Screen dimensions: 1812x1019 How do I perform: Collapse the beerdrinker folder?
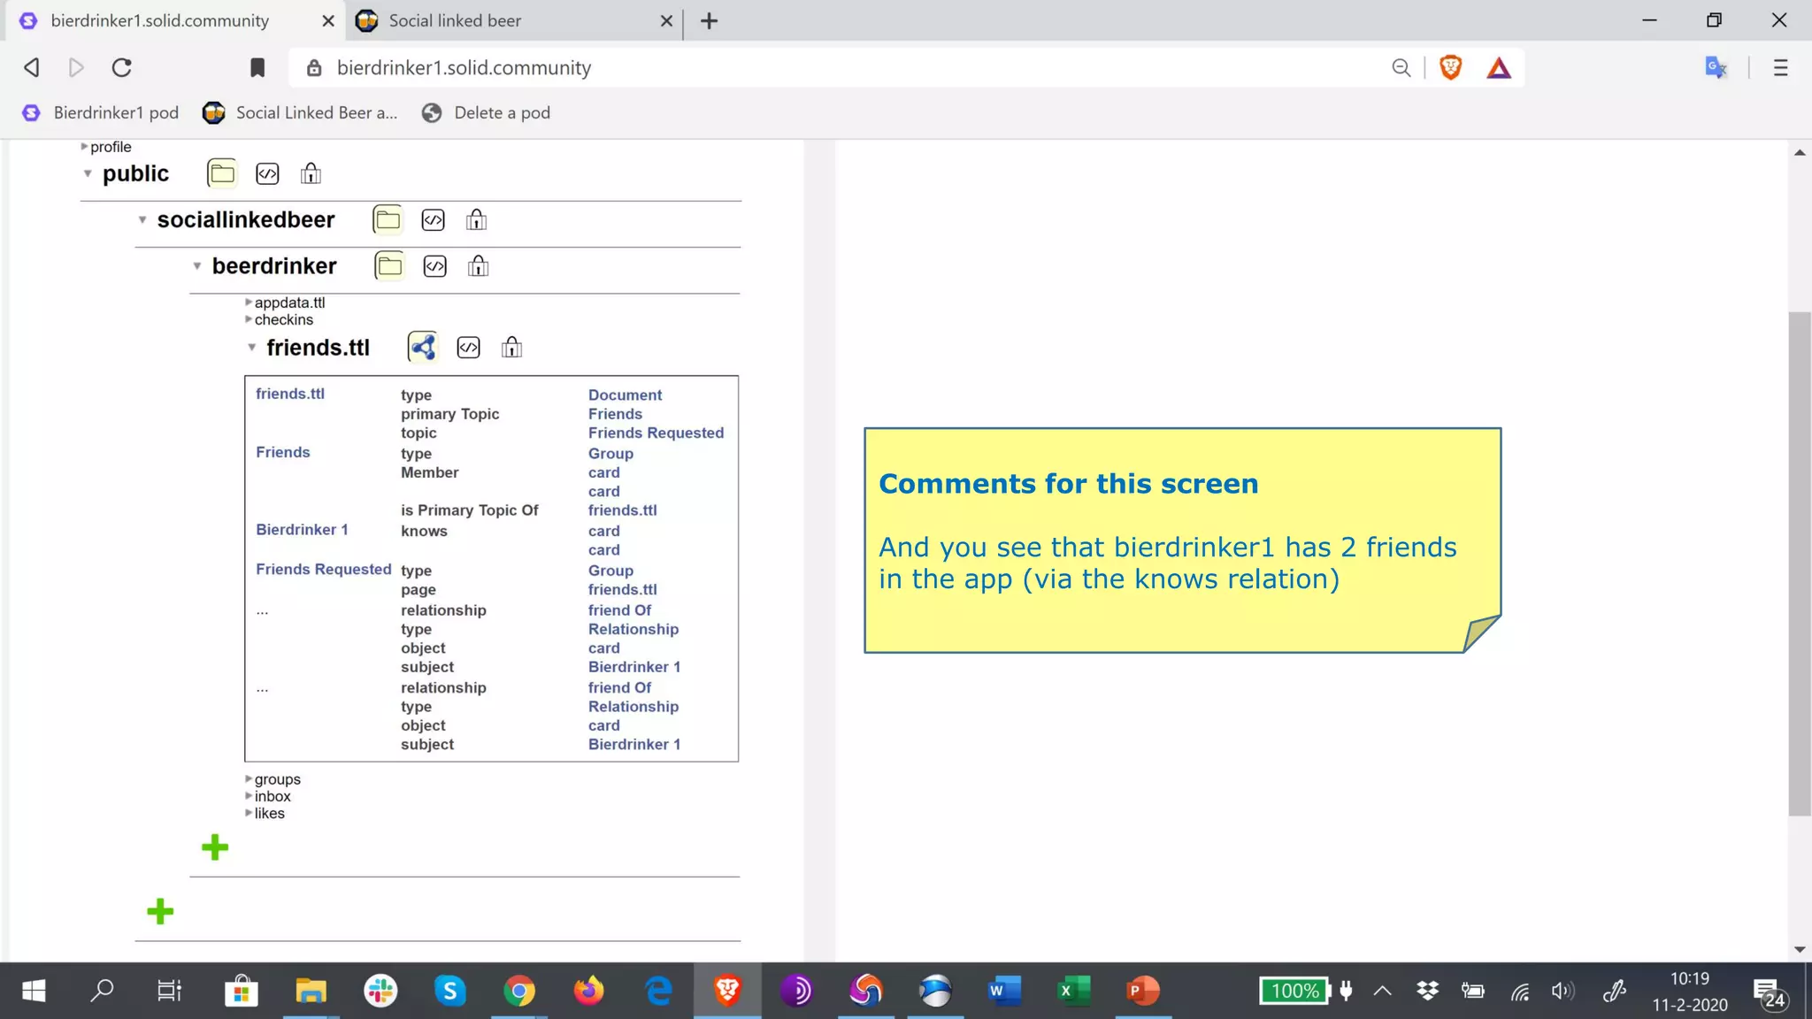[x=197, y=265]
